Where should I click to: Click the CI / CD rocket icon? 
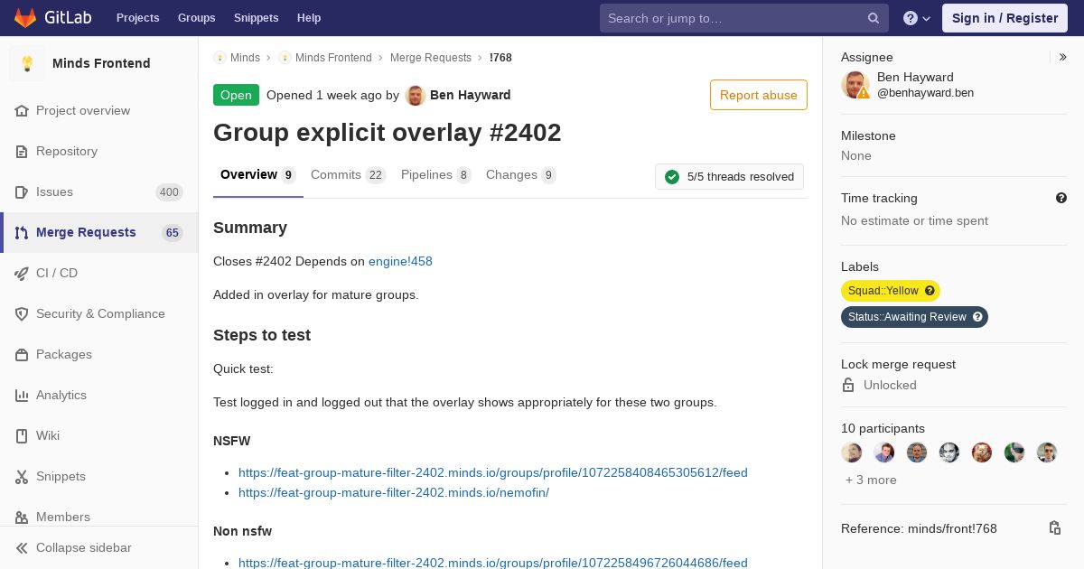tap(22, 274)
